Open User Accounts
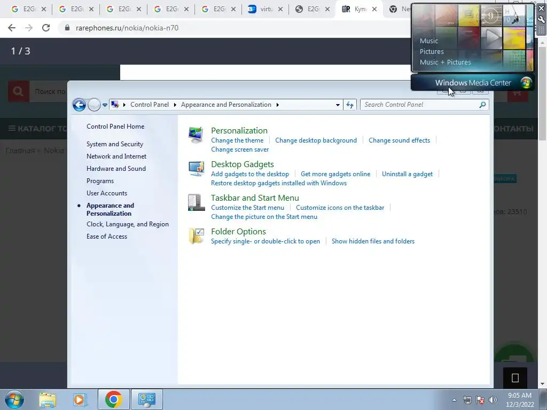The height and width of the screenshot is (410, 547). (107, 193)
